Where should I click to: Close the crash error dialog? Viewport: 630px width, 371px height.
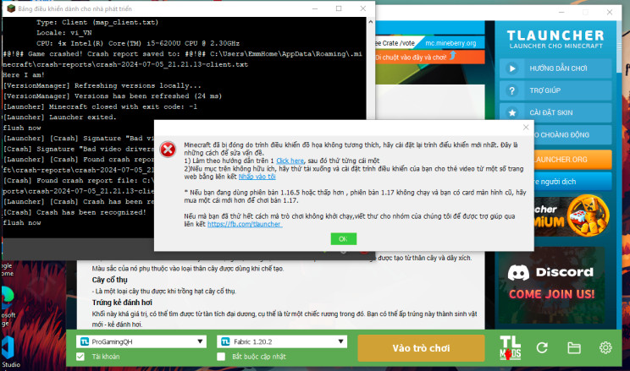coord(526,127)
